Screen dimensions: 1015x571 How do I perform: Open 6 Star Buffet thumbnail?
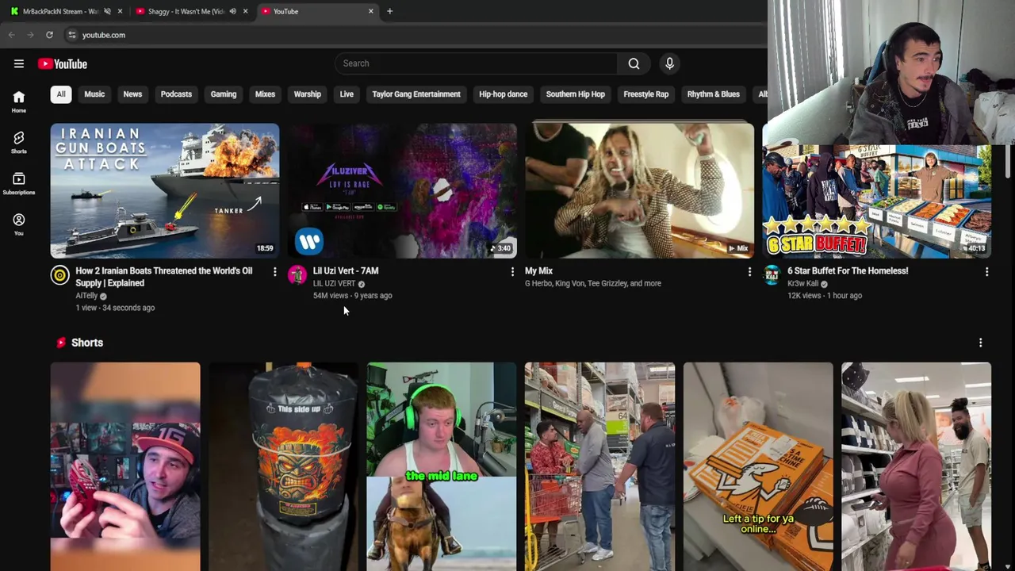click(x=877, y=201)
